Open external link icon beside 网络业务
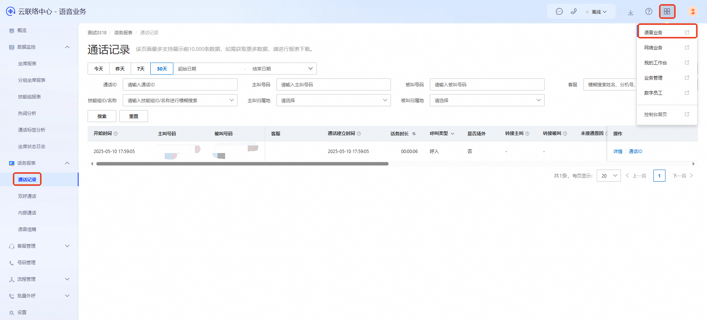Viewport: 707px width, 320px height. coord(687,47)
